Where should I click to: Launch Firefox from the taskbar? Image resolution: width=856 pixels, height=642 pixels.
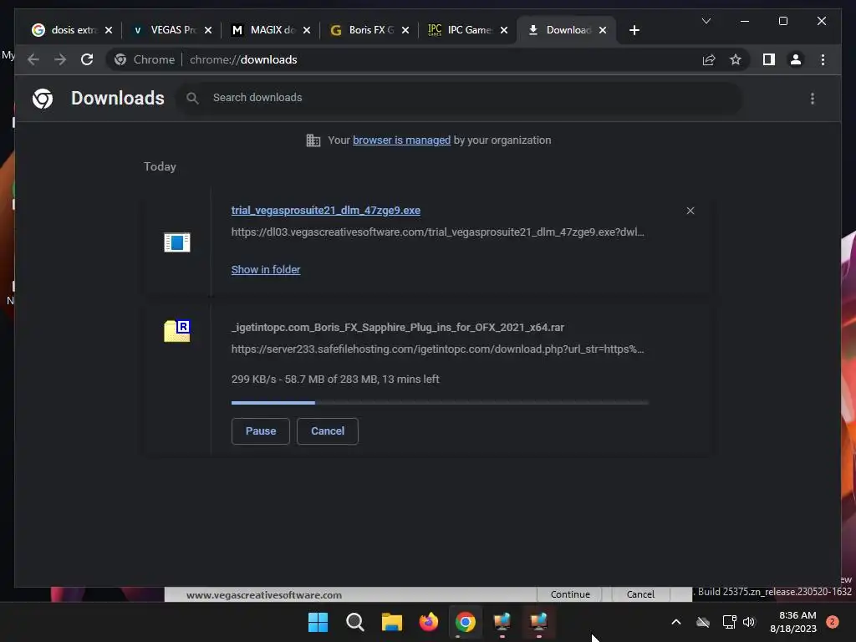tap(429, 622)
